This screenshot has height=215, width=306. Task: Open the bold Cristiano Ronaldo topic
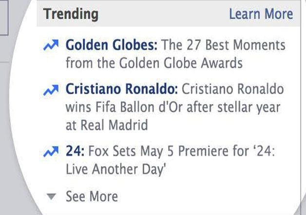click(x=123, y=90)
